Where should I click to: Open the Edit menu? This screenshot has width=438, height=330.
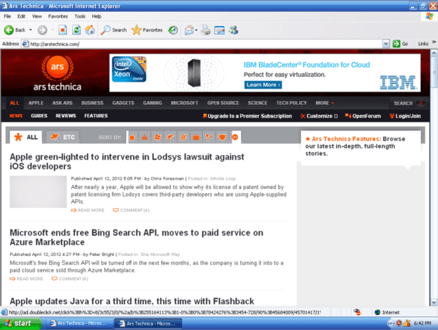[x=21, y=16]
